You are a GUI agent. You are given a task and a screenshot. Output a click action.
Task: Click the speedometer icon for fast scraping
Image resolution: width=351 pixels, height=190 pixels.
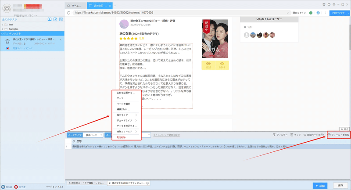(x=7, y=48)
